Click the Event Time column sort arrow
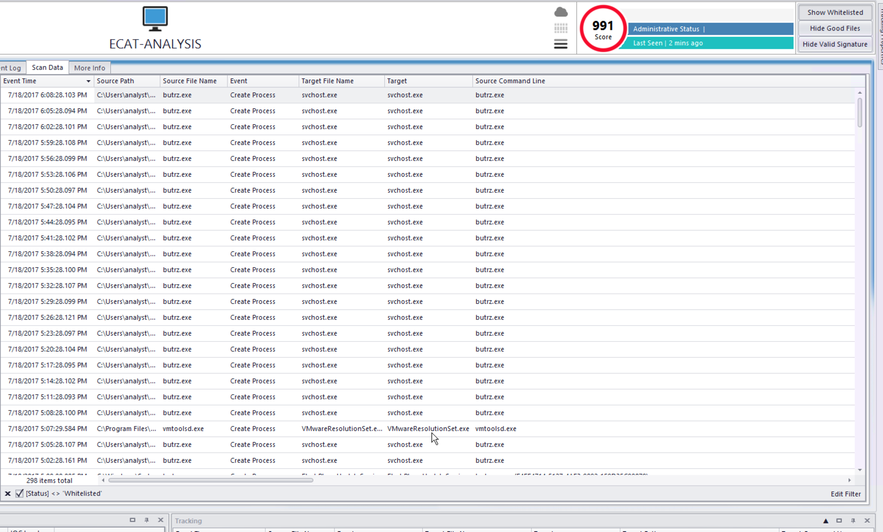The image size is (883, 532). click(88, 81)
